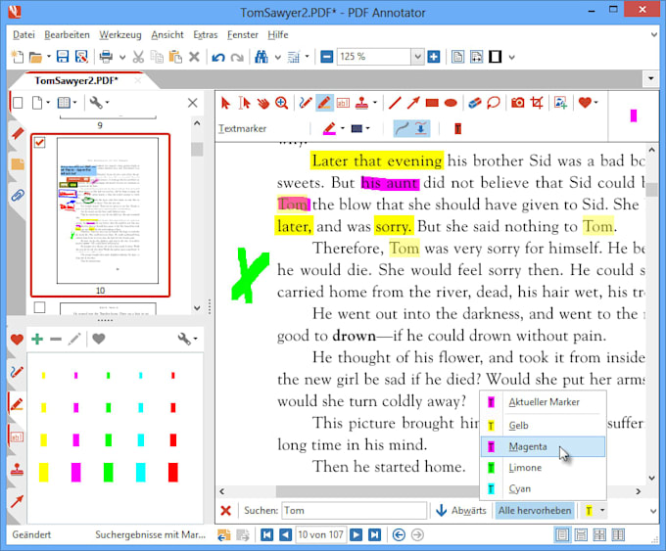The height and width of the screenshot is (551, 666).
Task: Expand the stamp tool dropdown arrow
Action: 374,103
